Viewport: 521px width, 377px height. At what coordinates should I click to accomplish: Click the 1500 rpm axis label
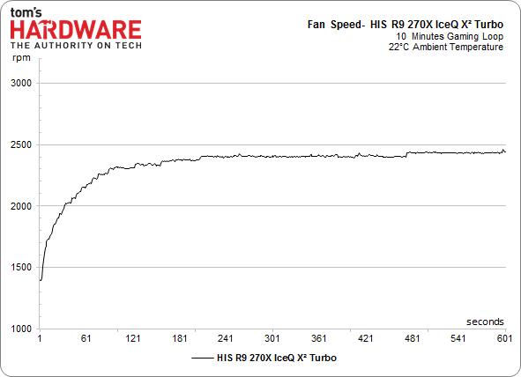[21, 267]
